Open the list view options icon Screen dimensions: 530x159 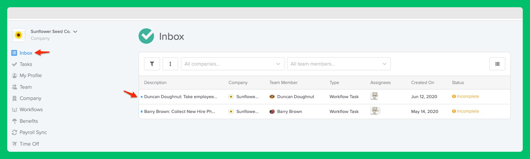tap(497, 64)
